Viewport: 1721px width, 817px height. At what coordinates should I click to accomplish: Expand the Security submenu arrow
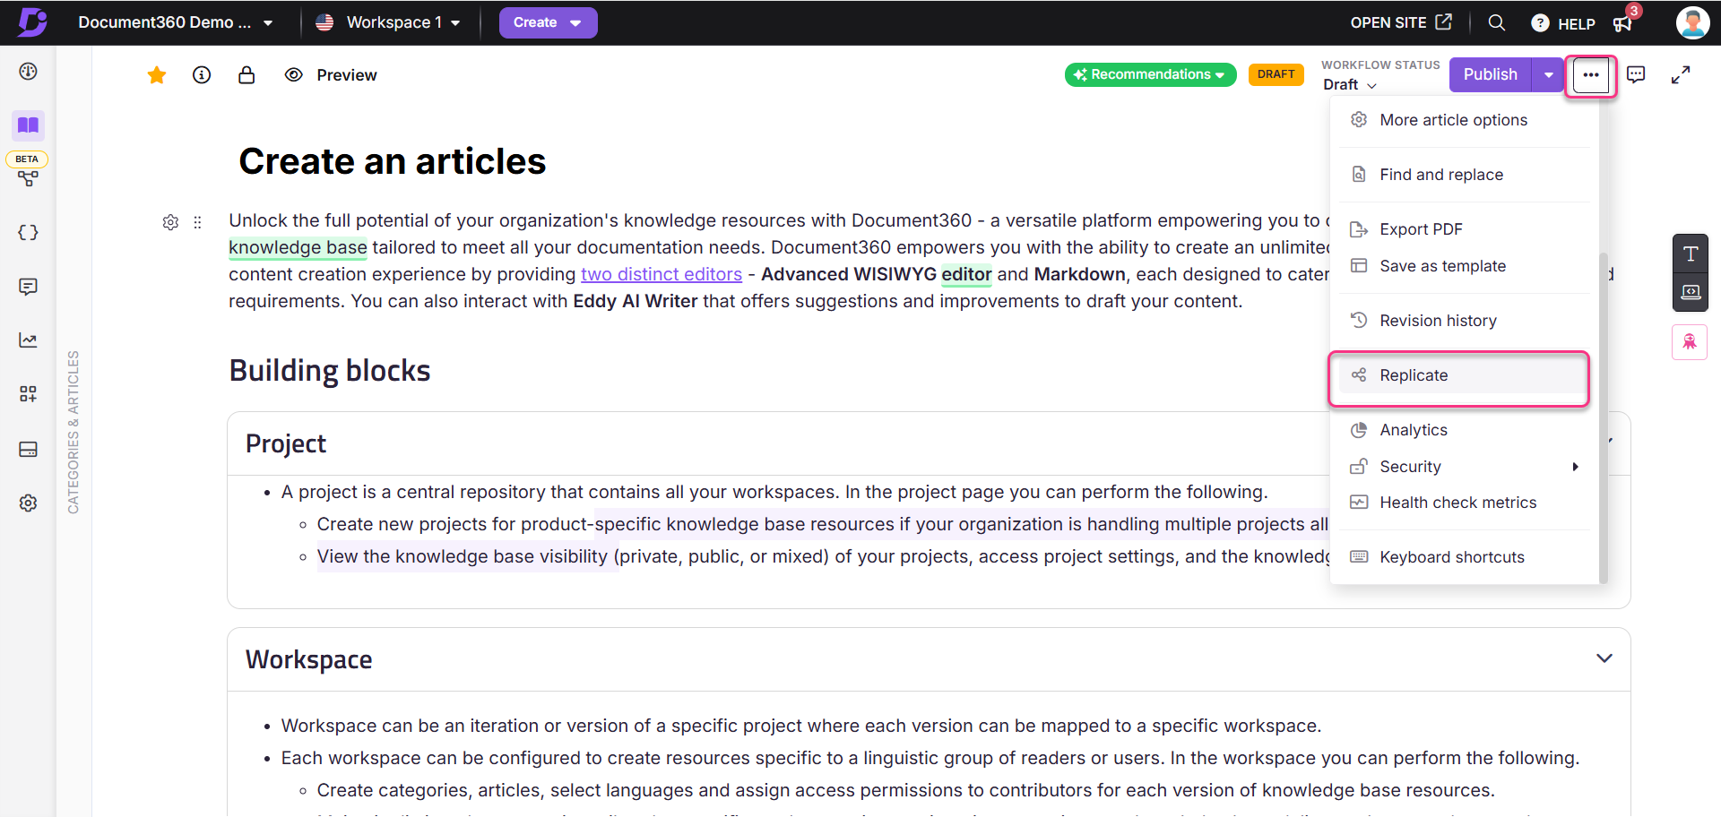pyautogui.click(x=1575, y=467)
